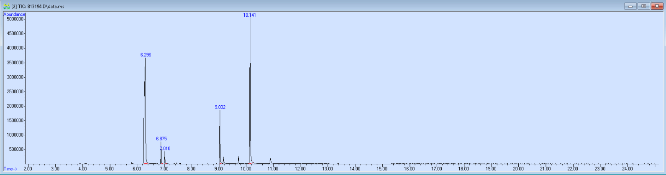This screenshot has width=666, height=175.
Task: Click the Time--> x-axis label
Action: pos(10,169)
